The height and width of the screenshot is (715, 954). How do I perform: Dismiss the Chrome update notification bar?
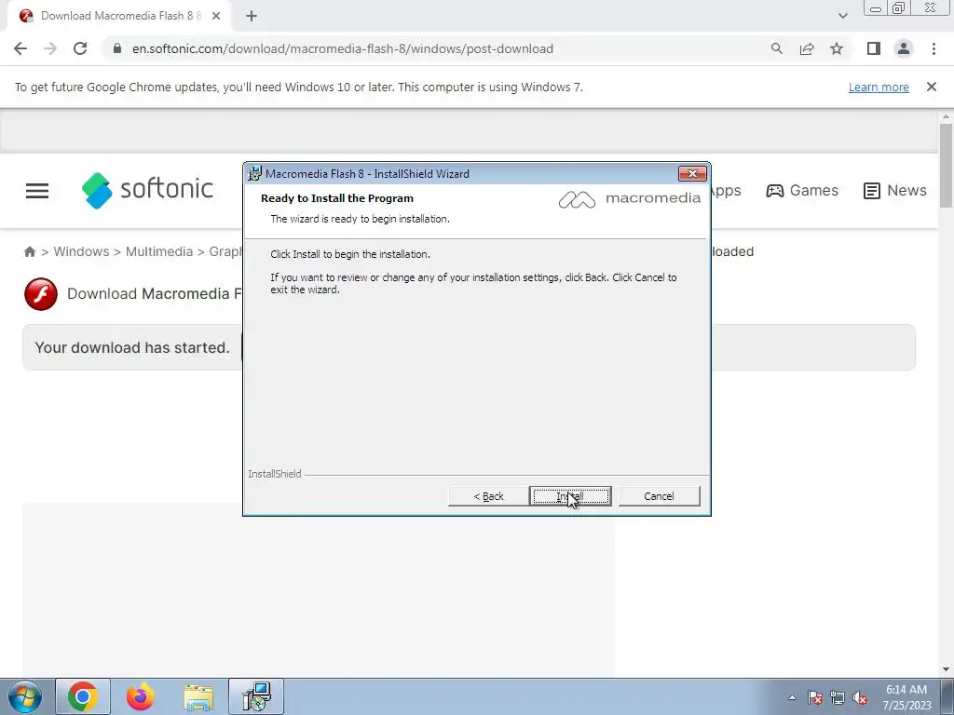point(931,87)
